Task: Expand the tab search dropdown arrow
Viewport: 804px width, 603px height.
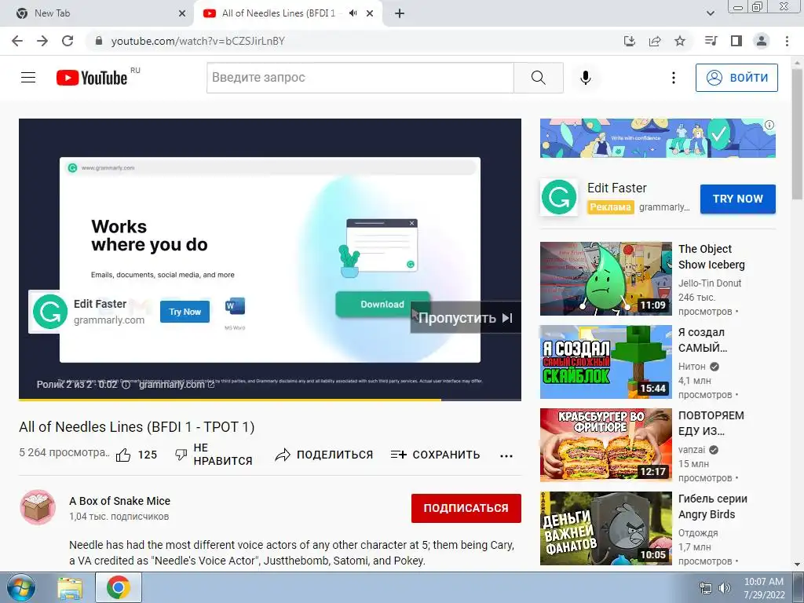Action: click(710, 13)
